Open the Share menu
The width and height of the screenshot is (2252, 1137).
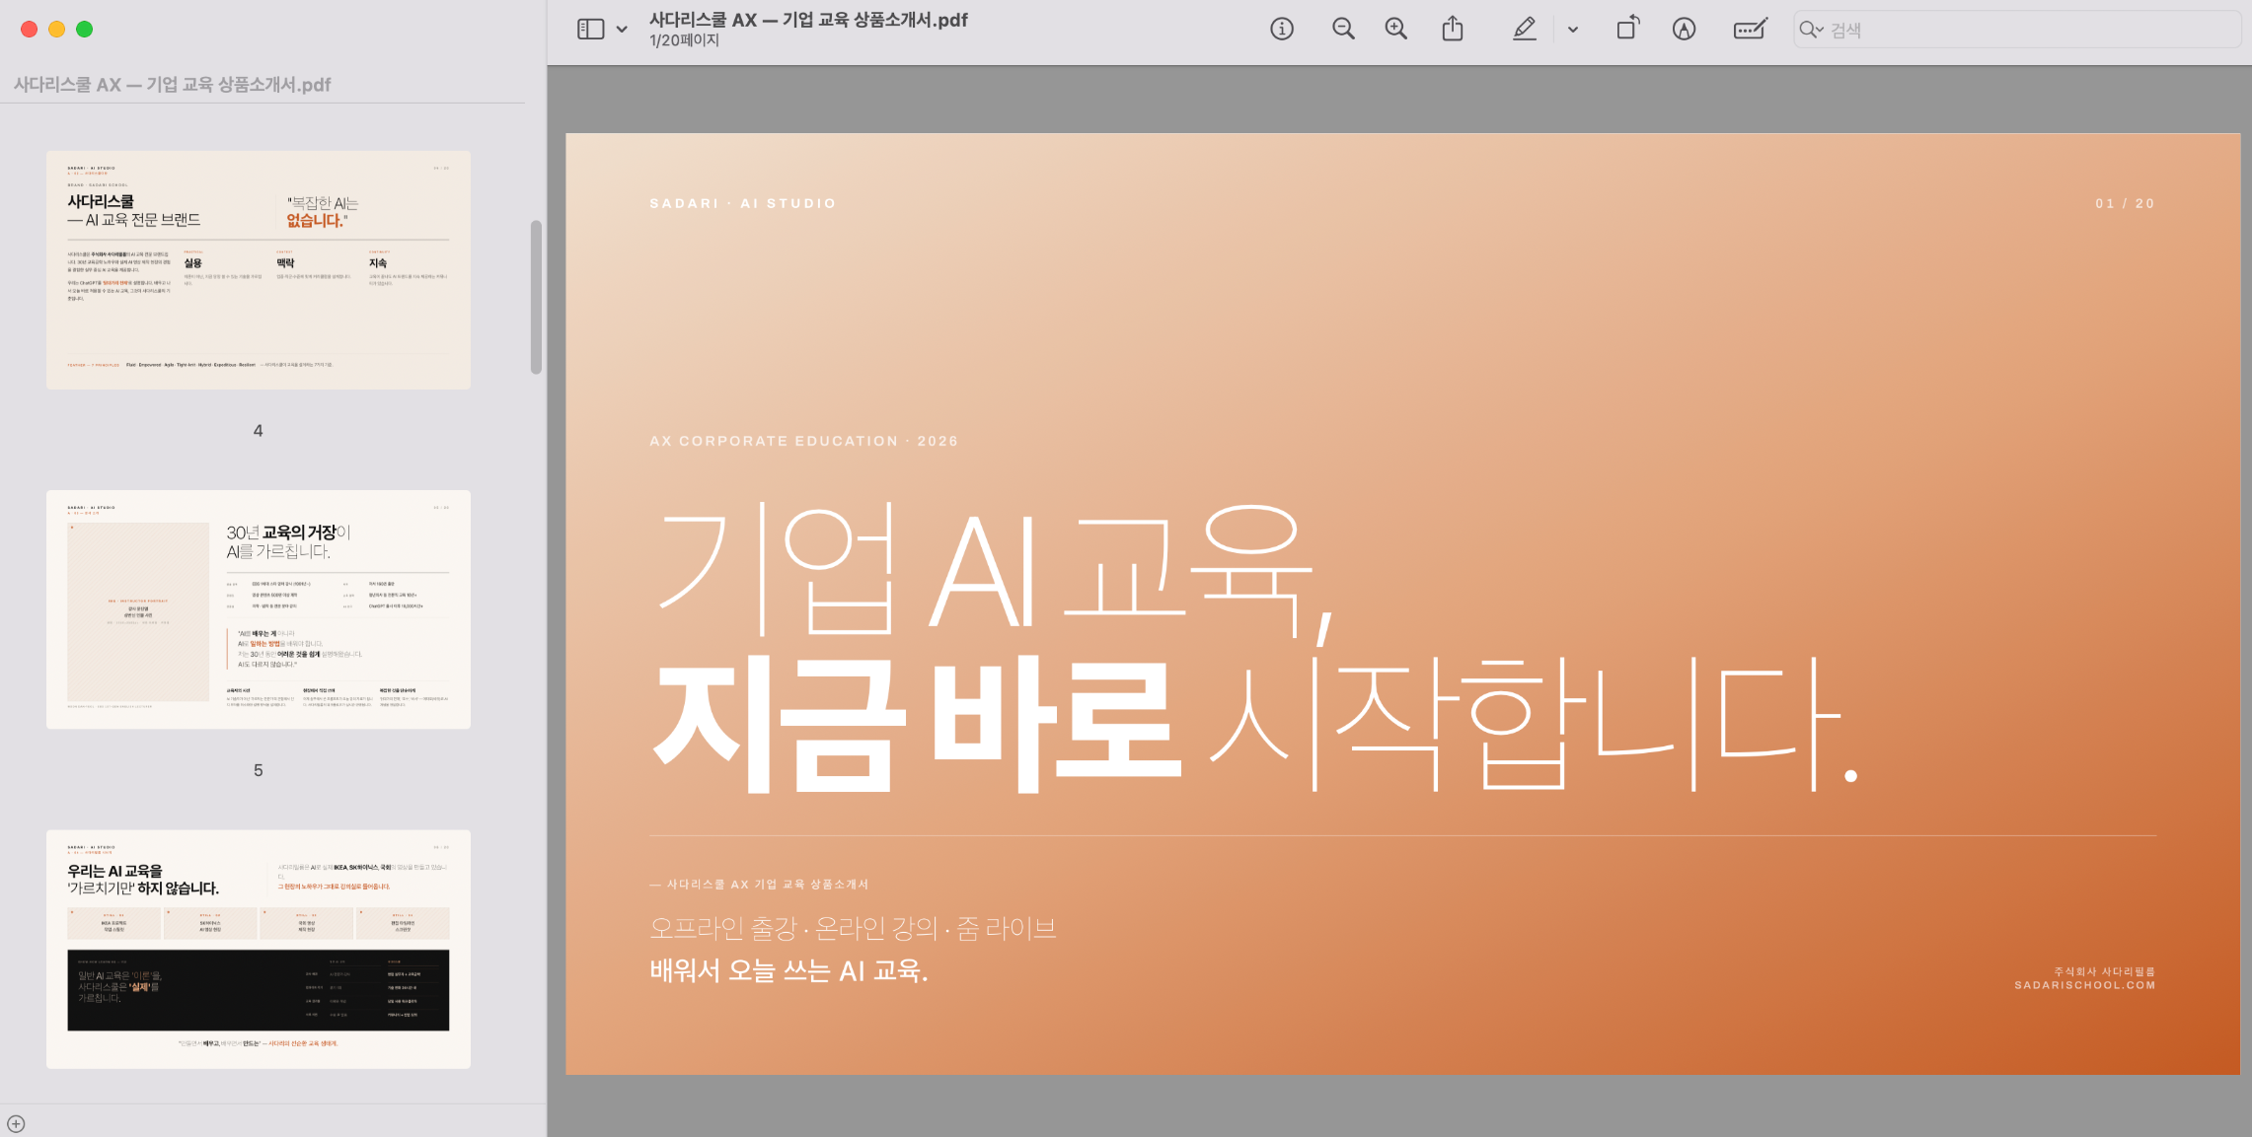click(x=1451, y=29)
